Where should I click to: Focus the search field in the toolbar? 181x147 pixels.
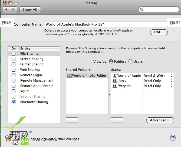click(159, 9)
